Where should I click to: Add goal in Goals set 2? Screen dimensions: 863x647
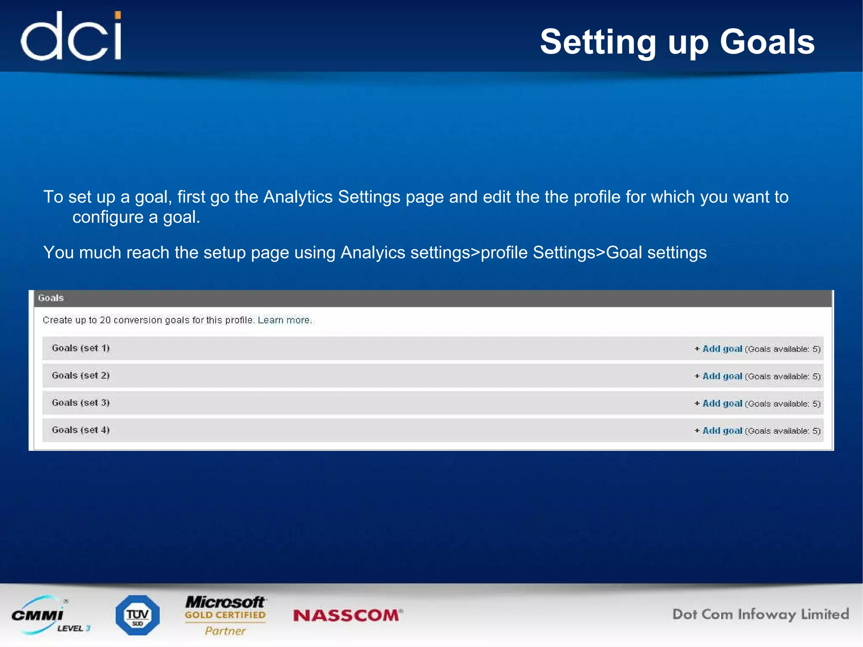click(722, 376)
